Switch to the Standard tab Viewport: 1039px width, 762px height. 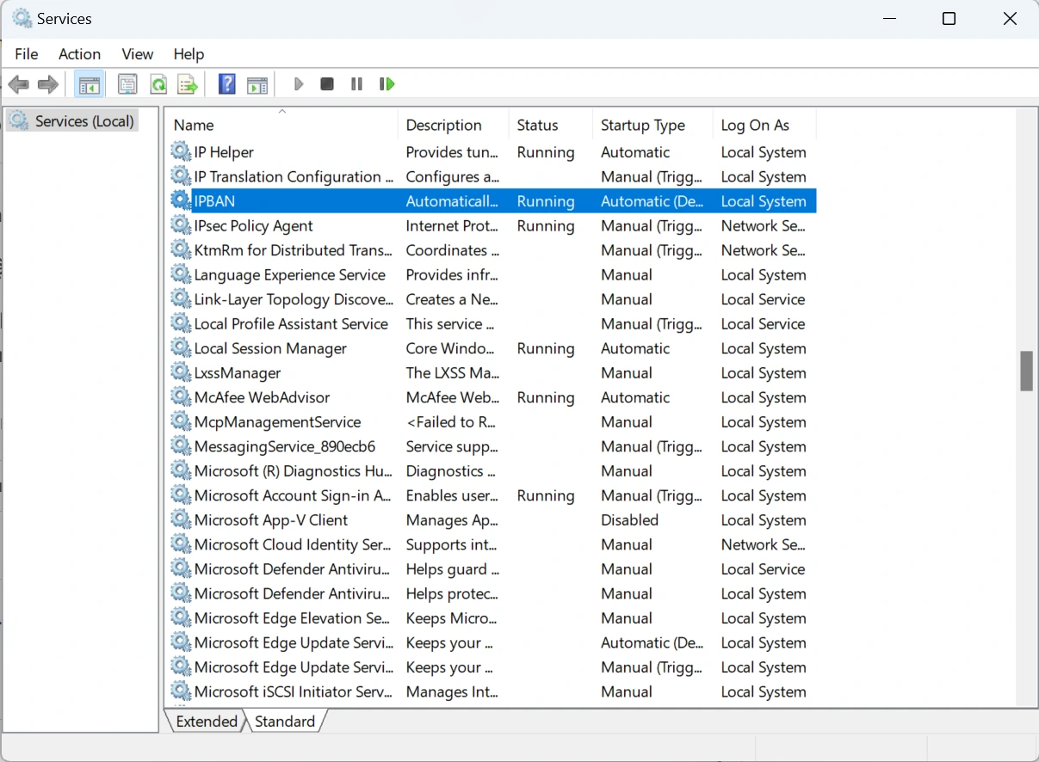pyautogui.click(x=285, y=722)
